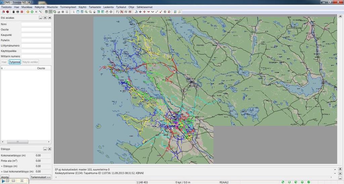
Task: Click the Liittymänumero input field
Action: [x=36, y=46]
